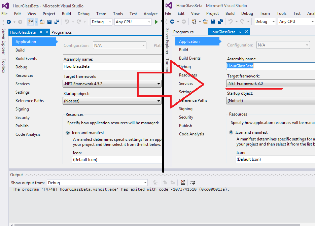
Task: Click Redo icon in right window toolbar
Action: (x=242, y=22)
